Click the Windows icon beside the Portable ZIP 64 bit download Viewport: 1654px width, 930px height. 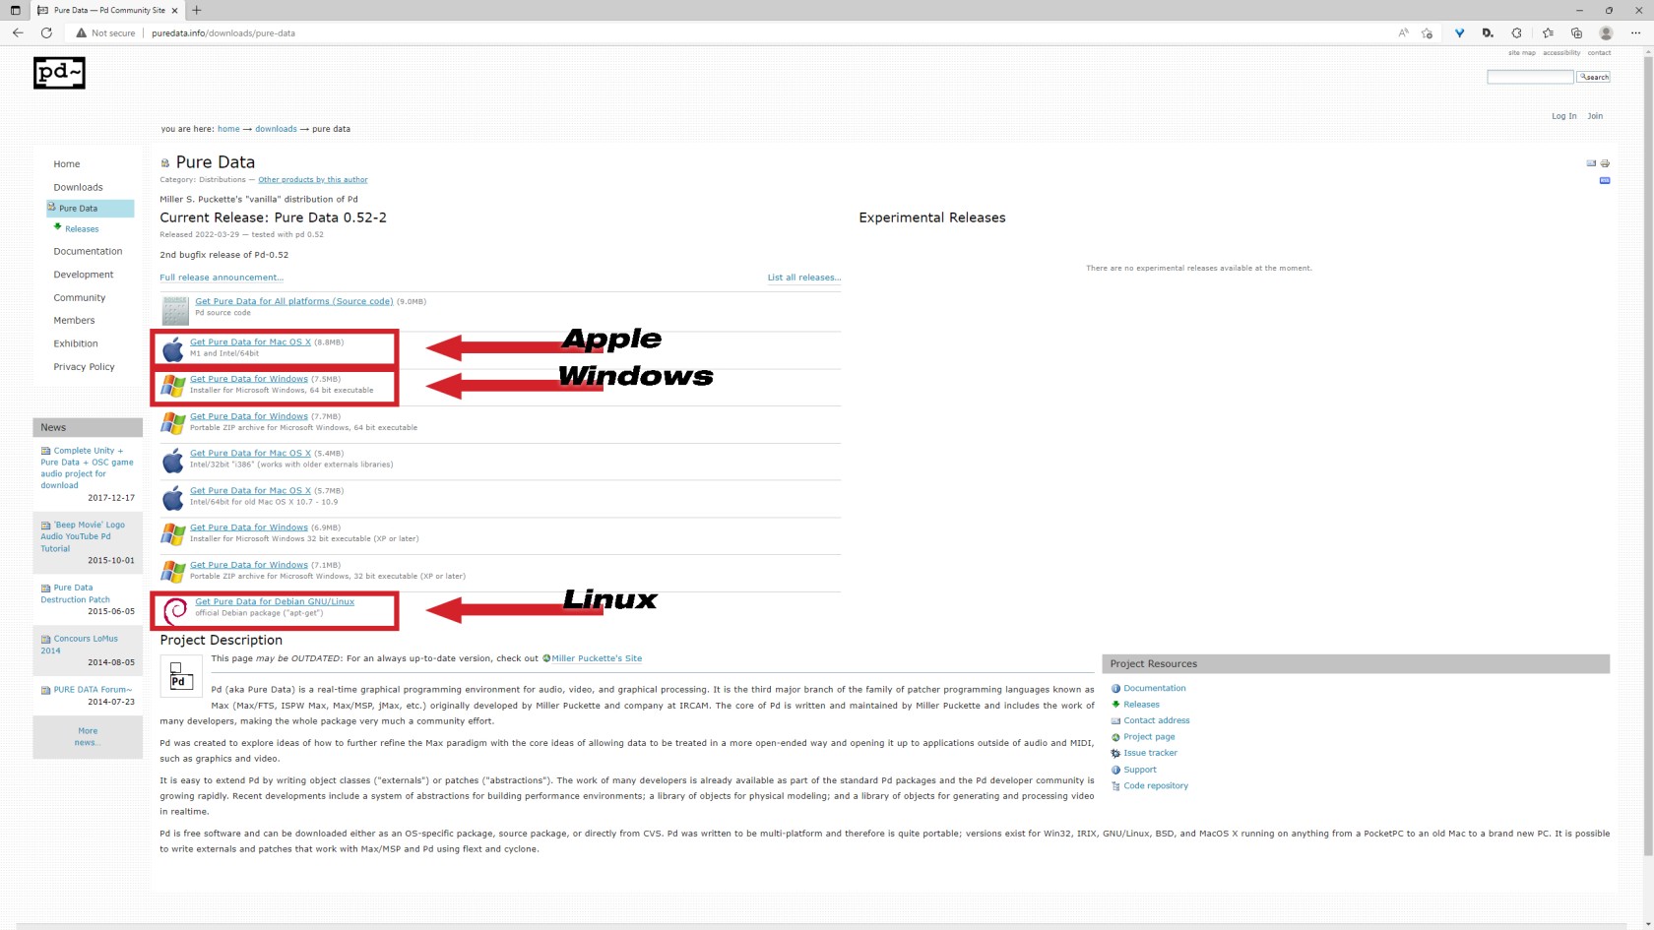pyautogui.click(x=173, y=423)
